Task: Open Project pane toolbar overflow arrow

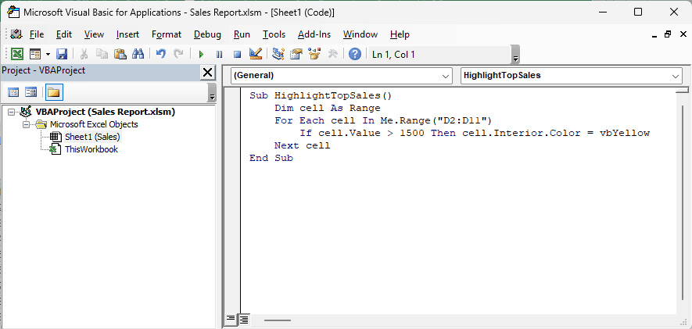Action: [x=212, y=93]
